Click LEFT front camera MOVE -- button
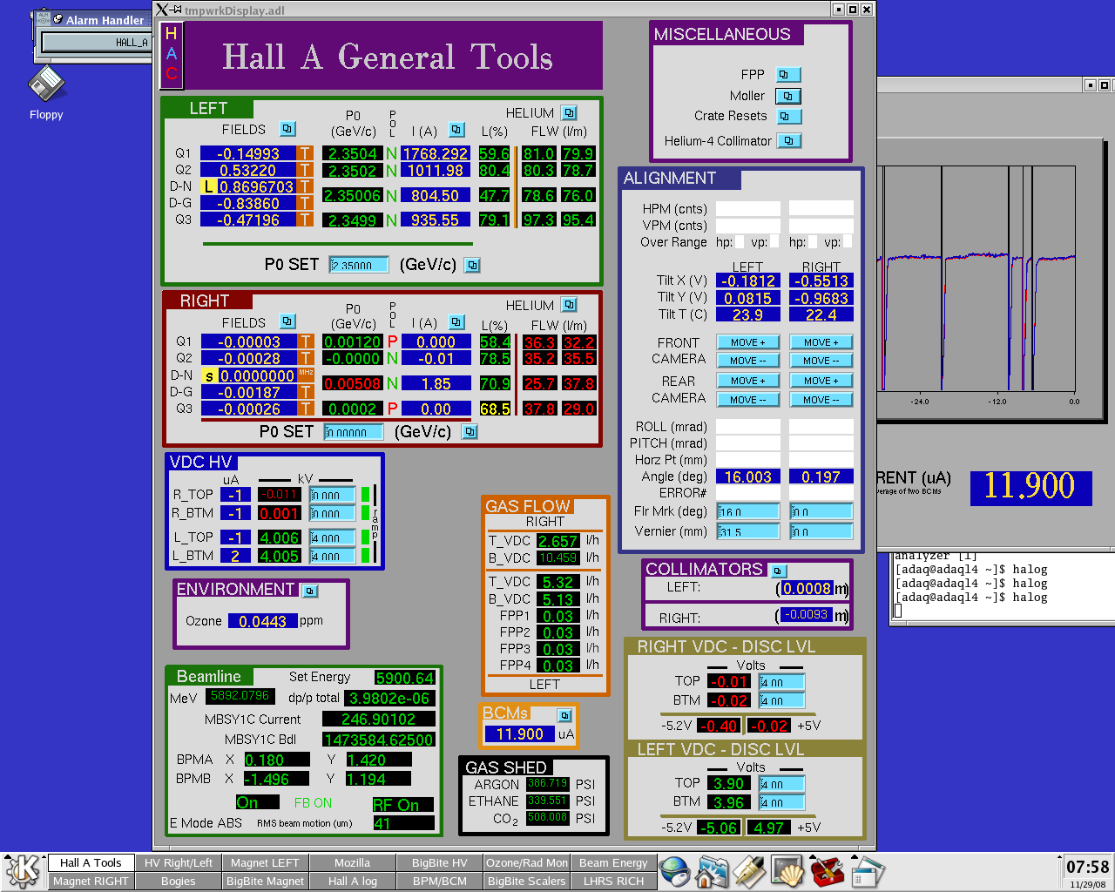The image size is (1115, 892). tap(748, 361)
